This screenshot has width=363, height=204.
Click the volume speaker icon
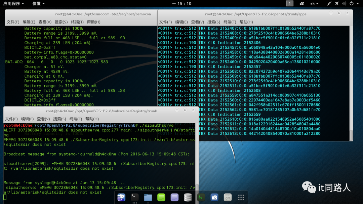click(x=344, y=3)
